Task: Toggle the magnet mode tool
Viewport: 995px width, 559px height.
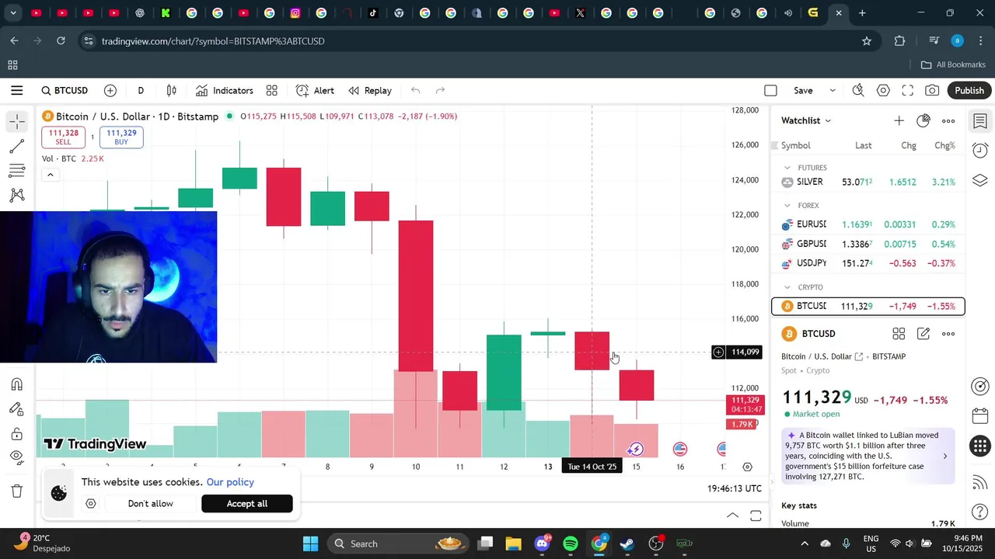Action: tap(17, 384)
